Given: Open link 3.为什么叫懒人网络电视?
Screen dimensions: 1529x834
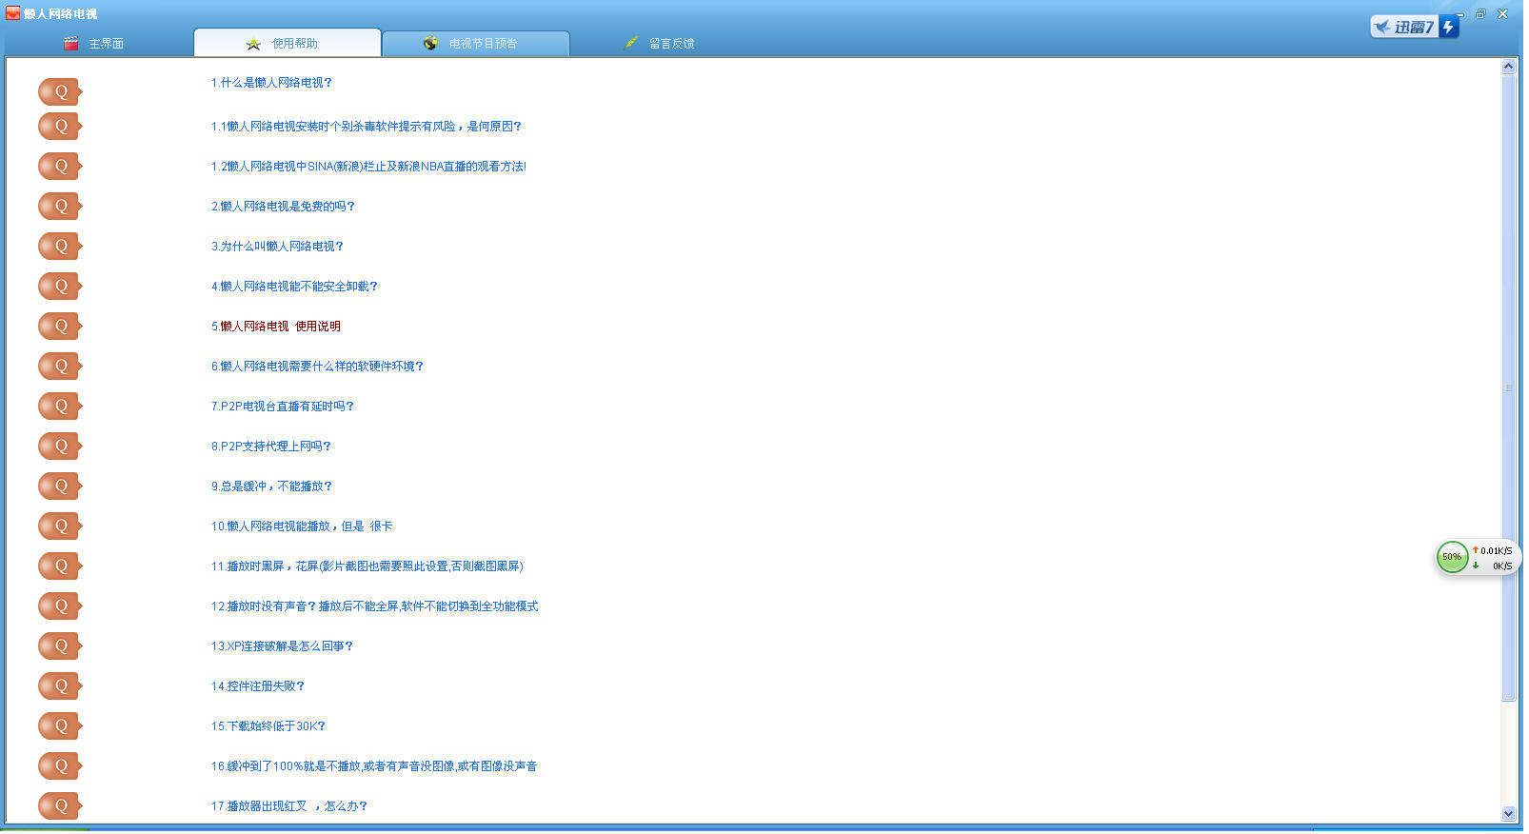Looking at the screenshot, I should [x=277, y=247].
